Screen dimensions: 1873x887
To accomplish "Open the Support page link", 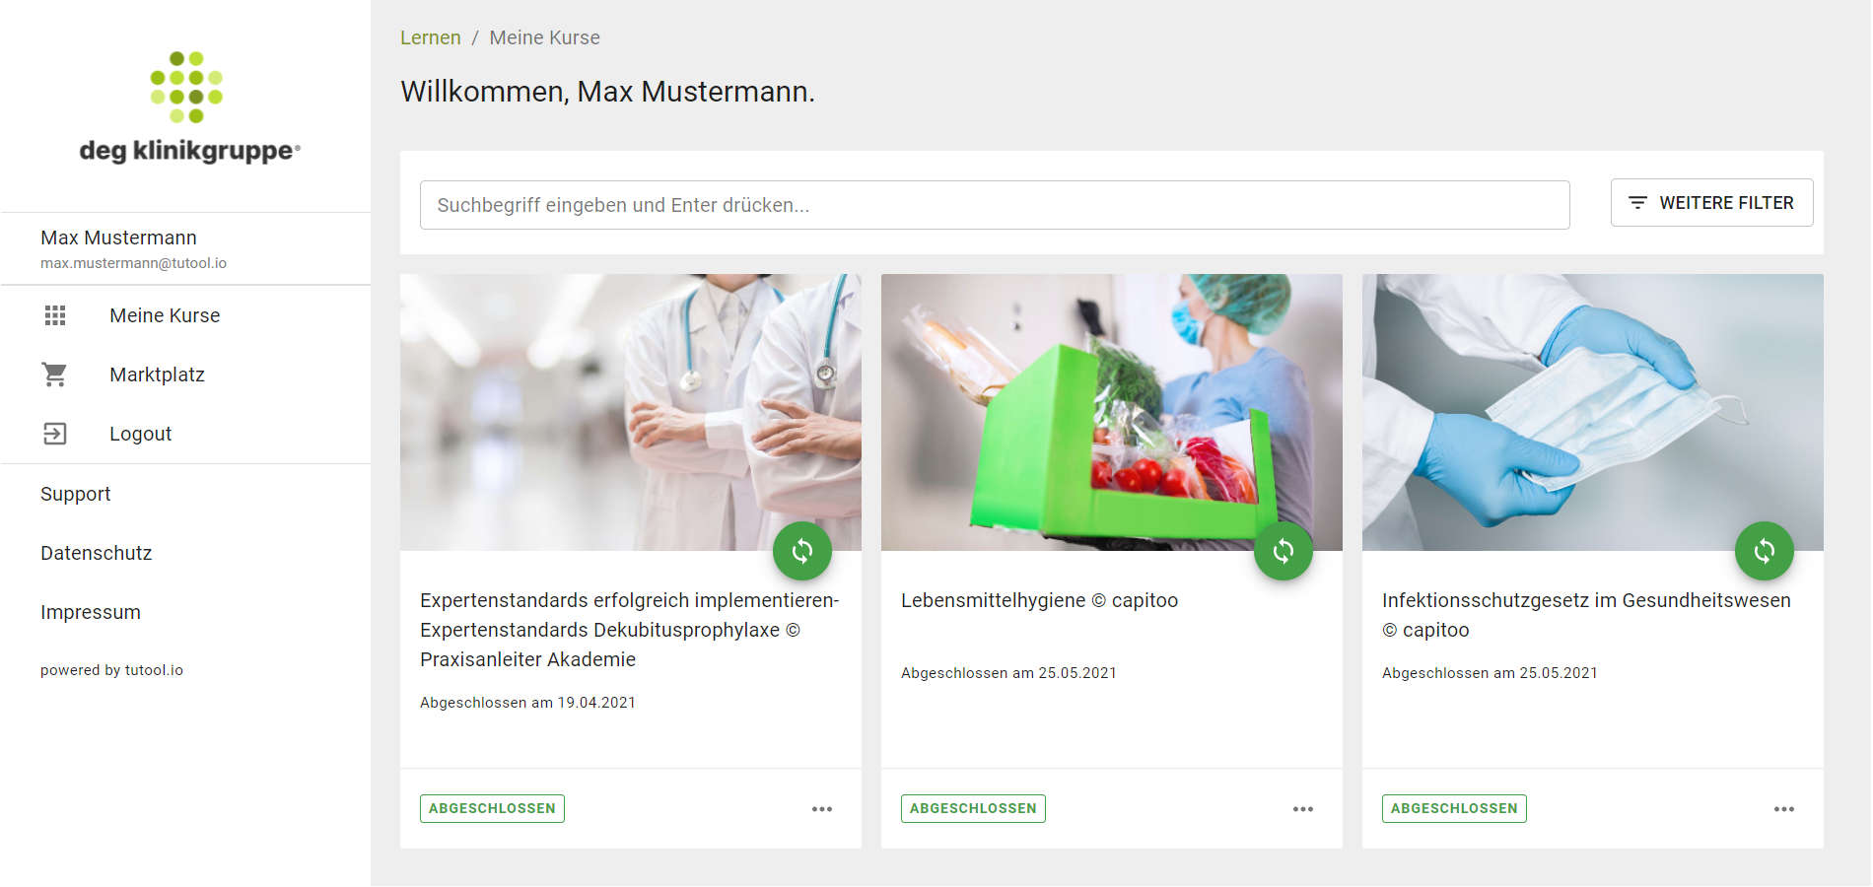I will 76,494.
